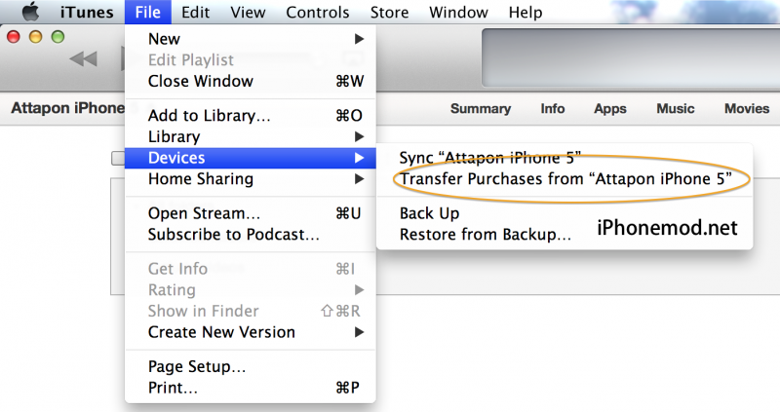Select Restore from Backup option

tap(485, 234)
